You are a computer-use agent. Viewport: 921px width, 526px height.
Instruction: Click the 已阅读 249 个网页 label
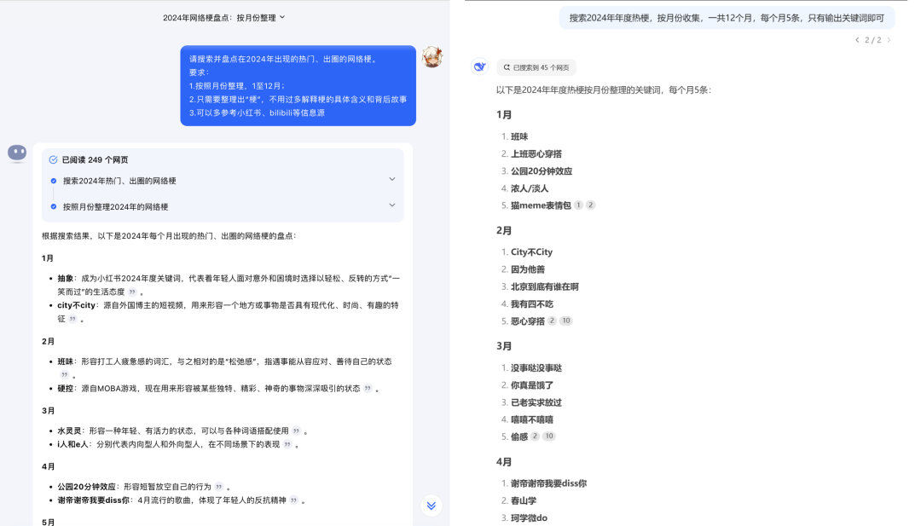[x=95, y=159]
